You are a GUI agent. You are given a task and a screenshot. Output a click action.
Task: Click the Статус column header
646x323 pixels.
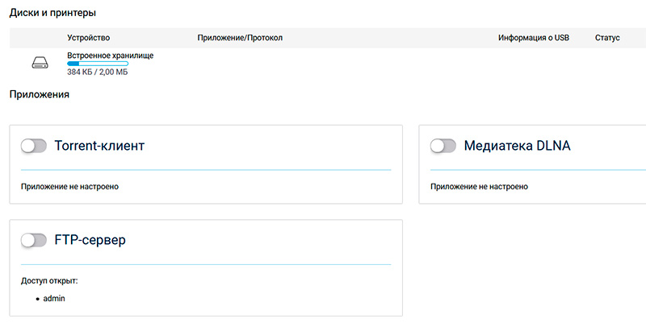606,38
